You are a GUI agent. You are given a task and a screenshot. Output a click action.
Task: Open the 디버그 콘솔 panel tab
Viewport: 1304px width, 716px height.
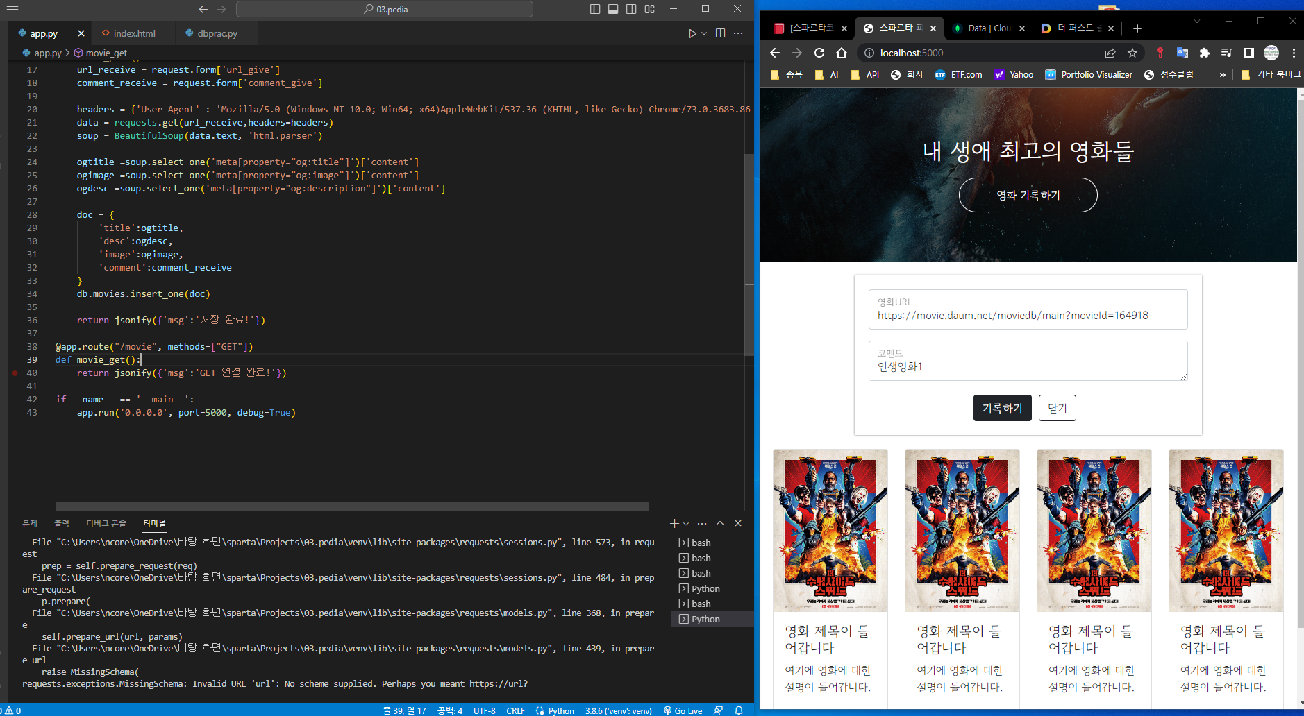(x=106, y=523)
